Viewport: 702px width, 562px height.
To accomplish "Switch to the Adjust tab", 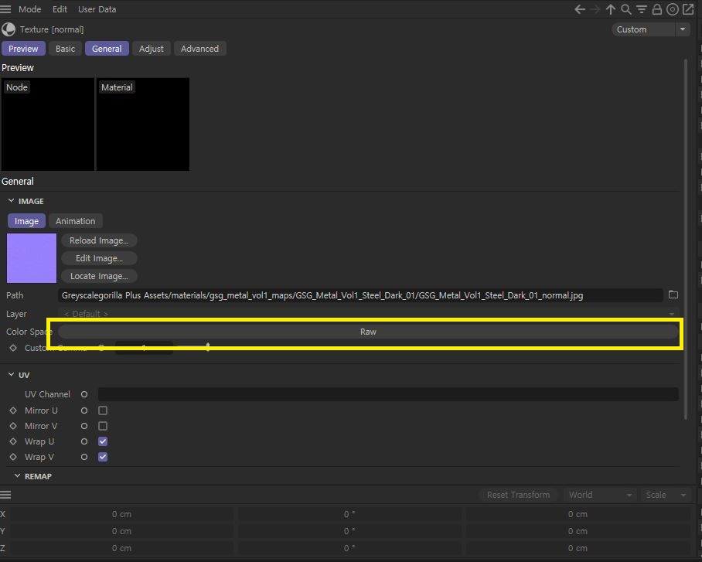I will coord(152,49).
